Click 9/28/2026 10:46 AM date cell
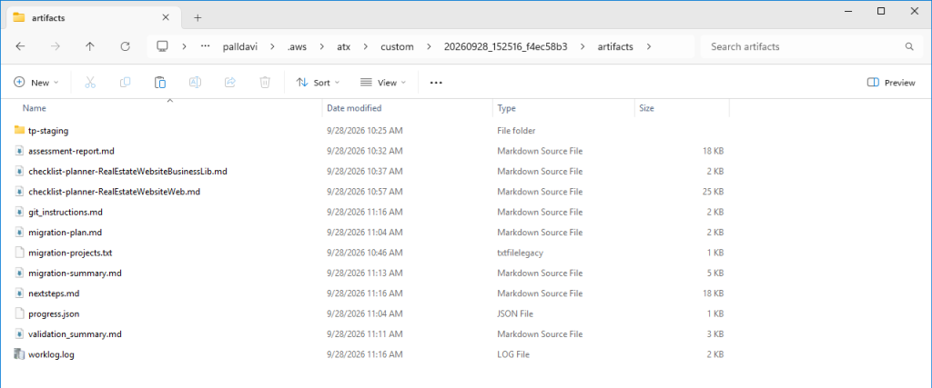This screenshot has height=388, width=932. [x=365, y=253]
